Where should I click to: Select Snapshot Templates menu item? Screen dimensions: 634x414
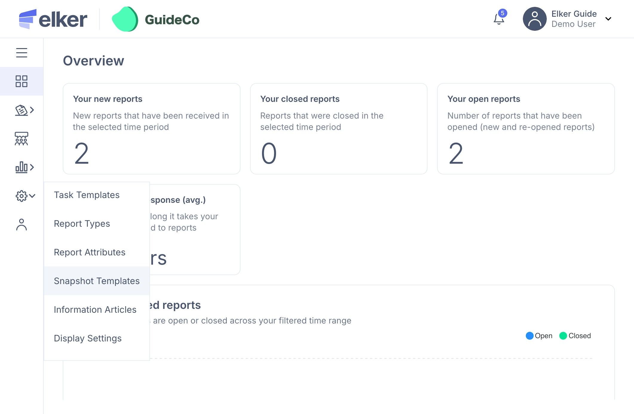pyautogui.click(x=97, y=281)
